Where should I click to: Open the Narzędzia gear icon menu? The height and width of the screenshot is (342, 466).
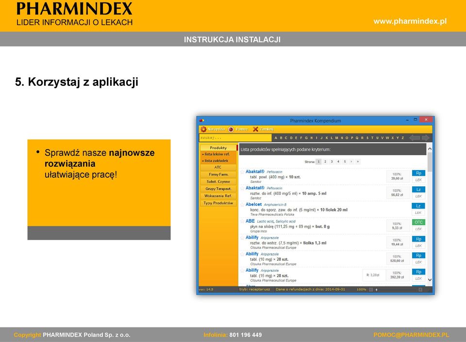click(x=203, y=129)
